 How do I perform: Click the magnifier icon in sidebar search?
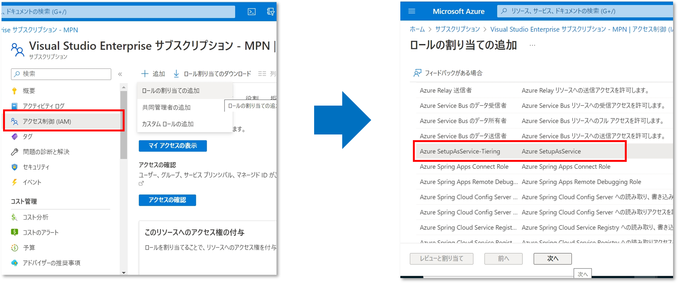17,74
